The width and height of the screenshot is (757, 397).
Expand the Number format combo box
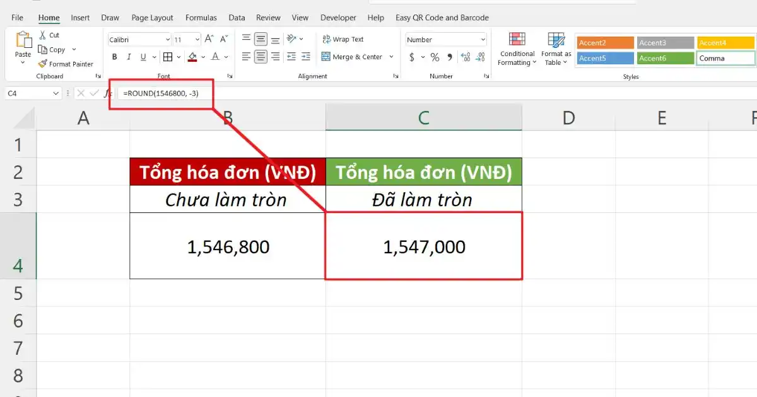[x=483, y=40]
